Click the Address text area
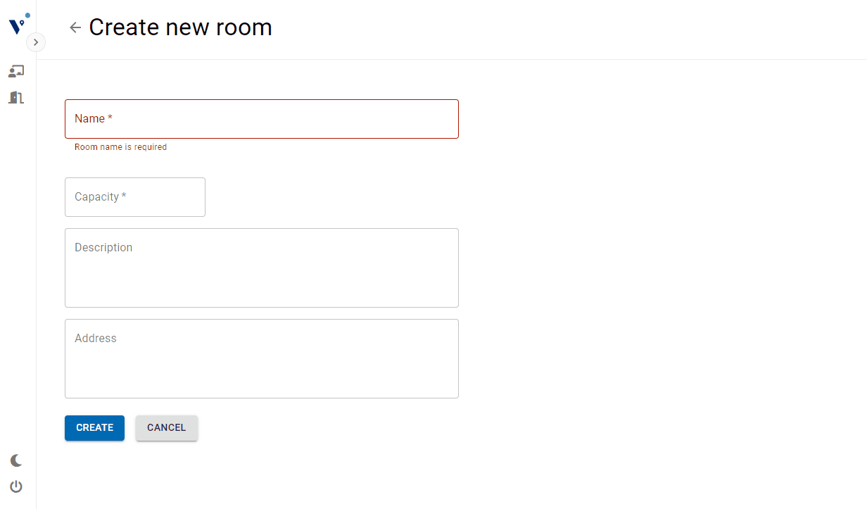The height and width of the screenshot is (509, 867). 262,358
